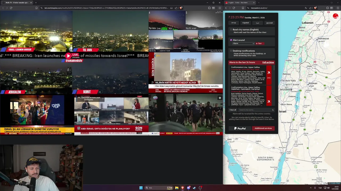Switch the language to Español
This screenshot has width=341, height=191.
pos(246,23)
